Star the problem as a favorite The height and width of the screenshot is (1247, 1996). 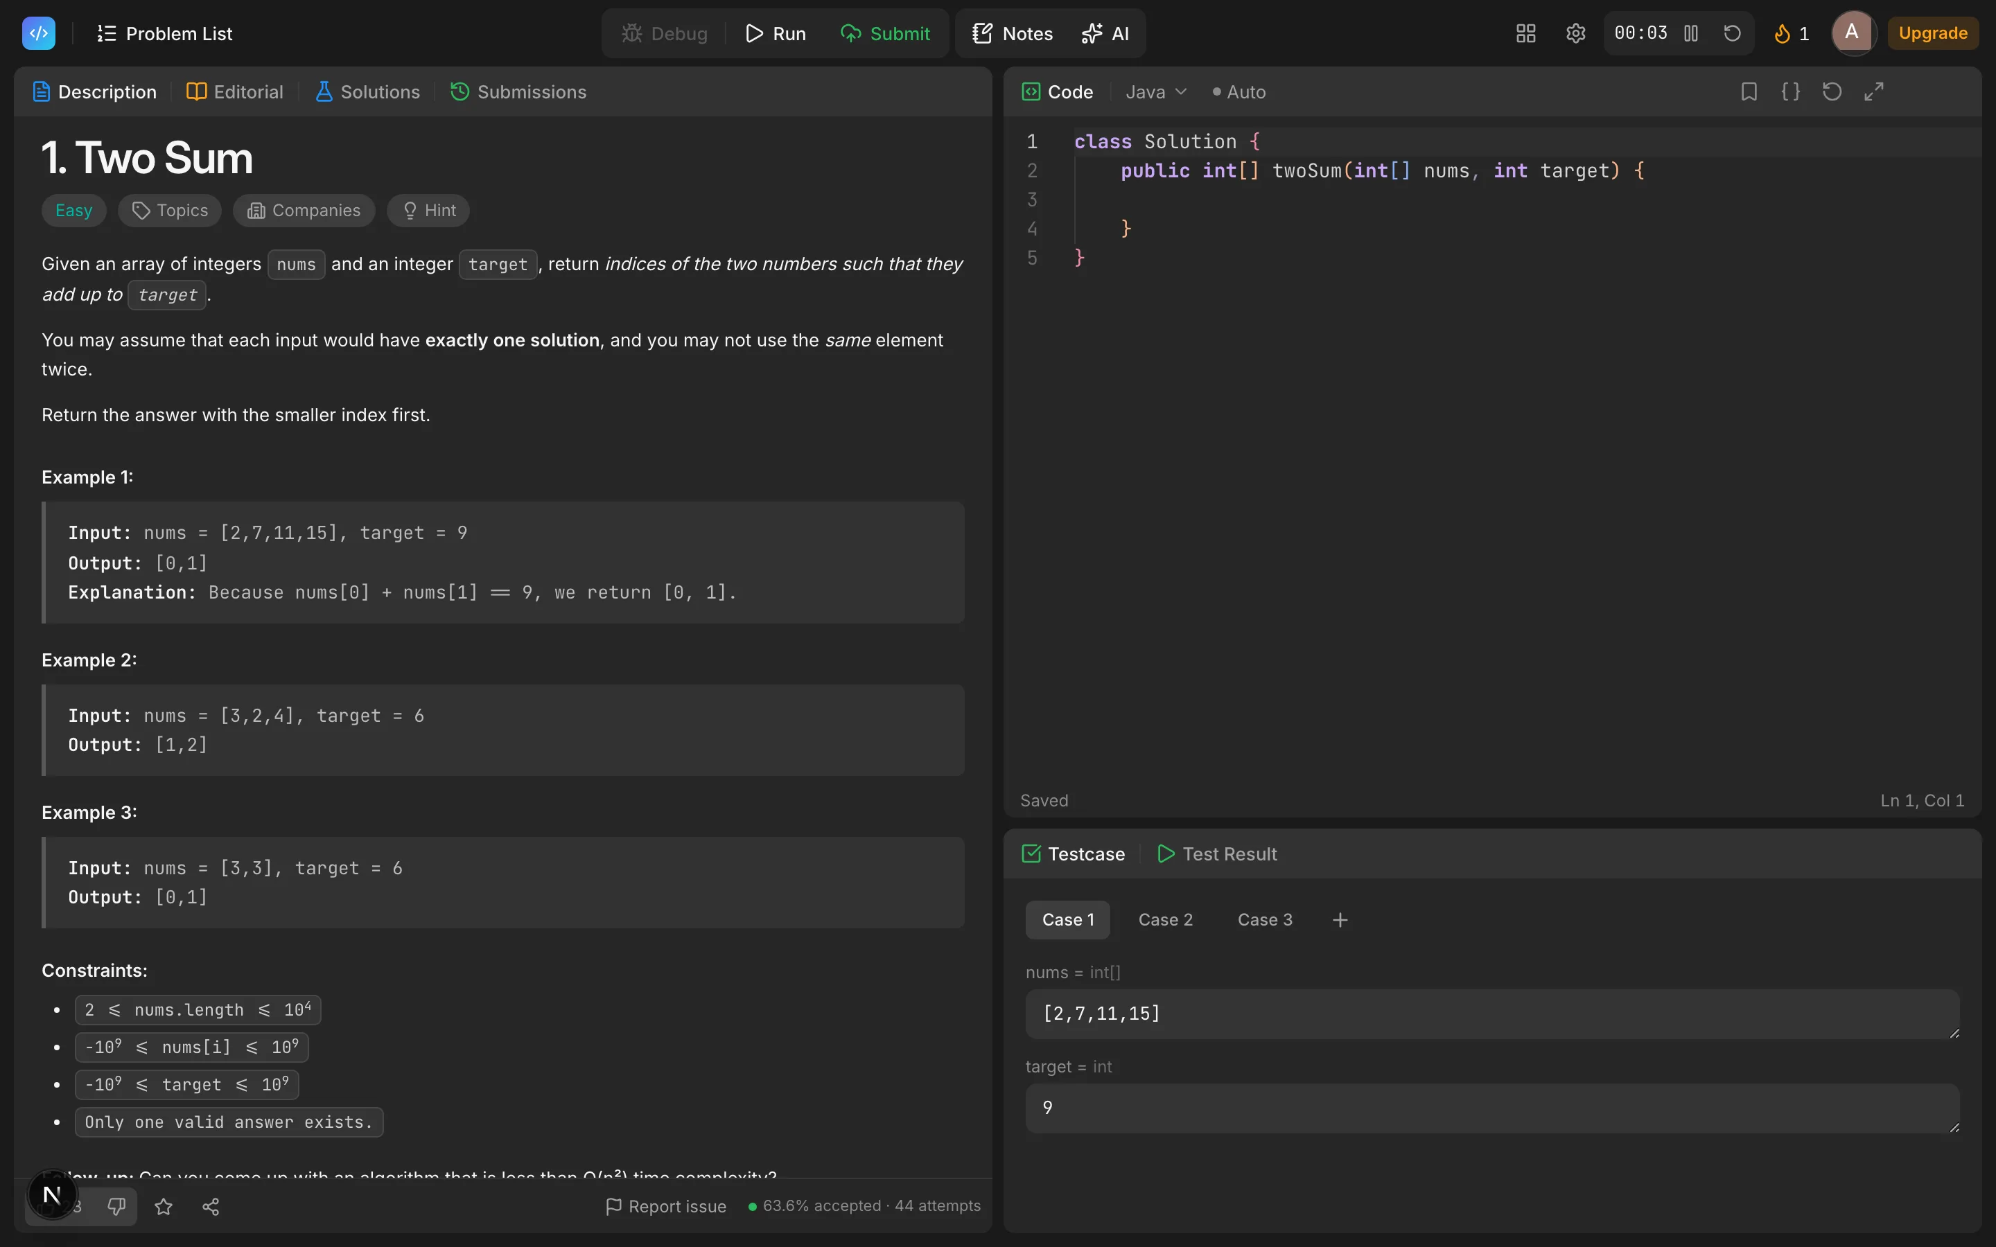click(164, 1207)
